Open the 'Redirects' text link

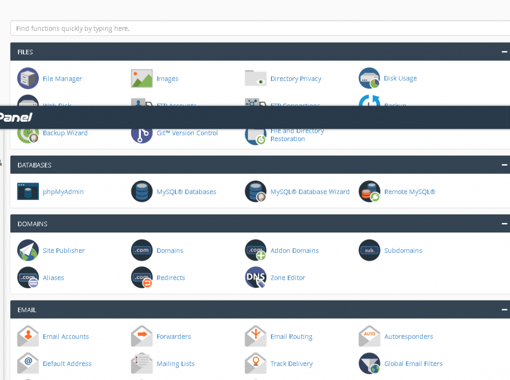[x=171, y=278]
